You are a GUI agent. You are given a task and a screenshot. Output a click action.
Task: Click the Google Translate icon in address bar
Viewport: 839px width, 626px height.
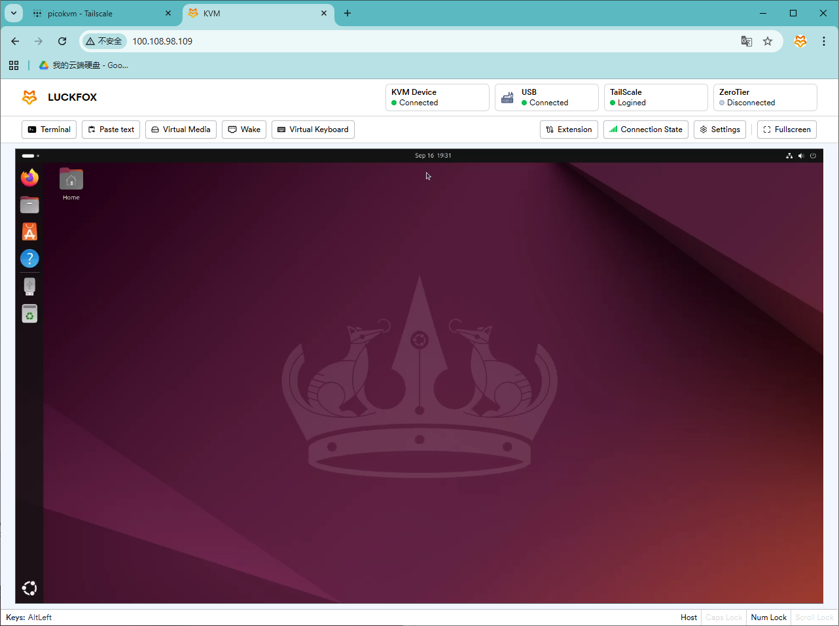(746, 41)
